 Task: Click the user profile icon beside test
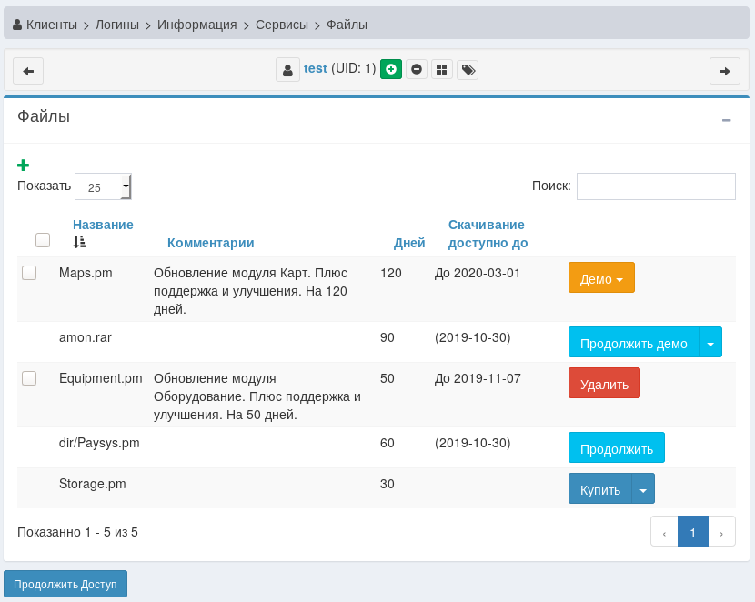coord(287,70)
